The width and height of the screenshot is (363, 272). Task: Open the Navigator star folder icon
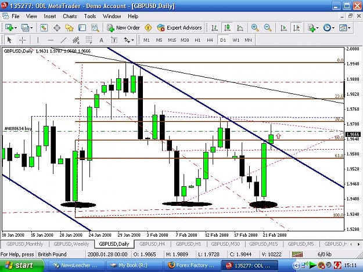point(69,28)
